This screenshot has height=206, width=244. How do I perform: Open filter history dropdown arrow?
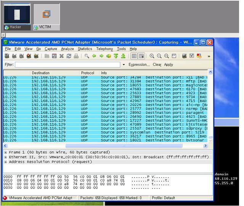[x=124, y=64]
